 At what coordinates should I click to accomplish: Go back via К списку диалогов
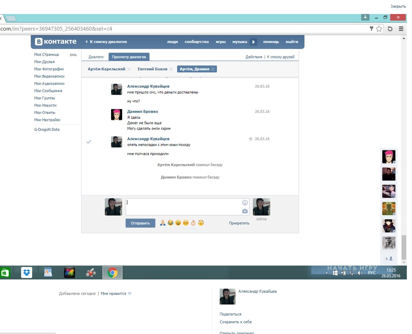pyautogui.click(x=106, y=42)
